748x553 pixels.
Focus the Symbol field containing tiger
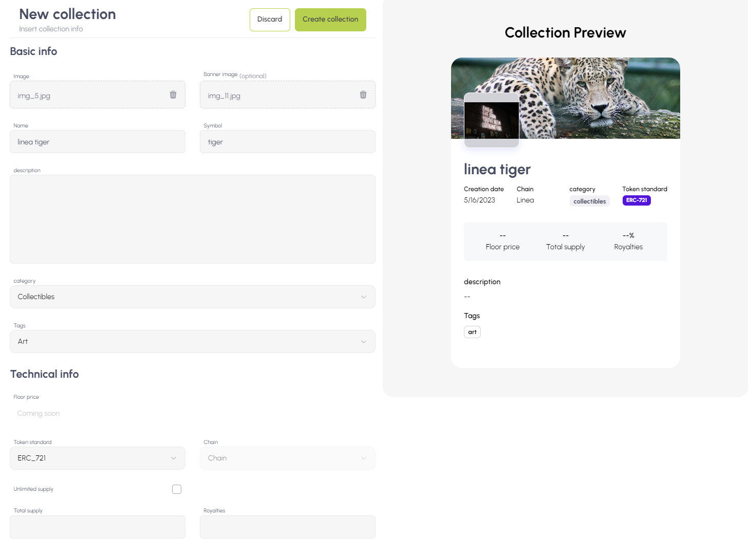(x=288, y=141)
